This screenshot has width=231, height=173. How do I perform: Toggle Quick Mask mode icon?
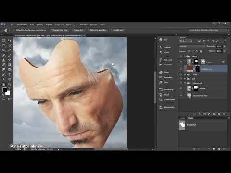[3, 99]
